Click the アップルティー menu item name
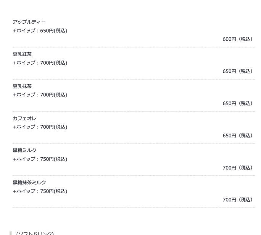 (x=29, y=22)
